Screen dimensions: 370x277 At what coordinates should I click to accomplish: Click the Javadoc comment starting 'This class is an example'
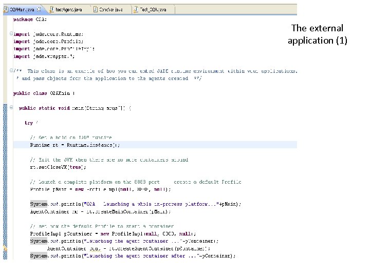click(155, 71)
